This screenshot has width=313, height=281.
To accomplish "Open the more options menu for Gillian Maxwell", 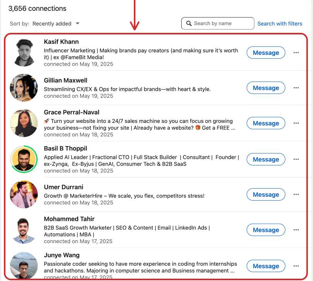I will (296, 88).
